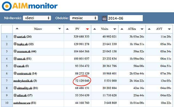174x107 pixels.
Task: Open the Návštevníci dropdown showing všetci
Action: 37,18
